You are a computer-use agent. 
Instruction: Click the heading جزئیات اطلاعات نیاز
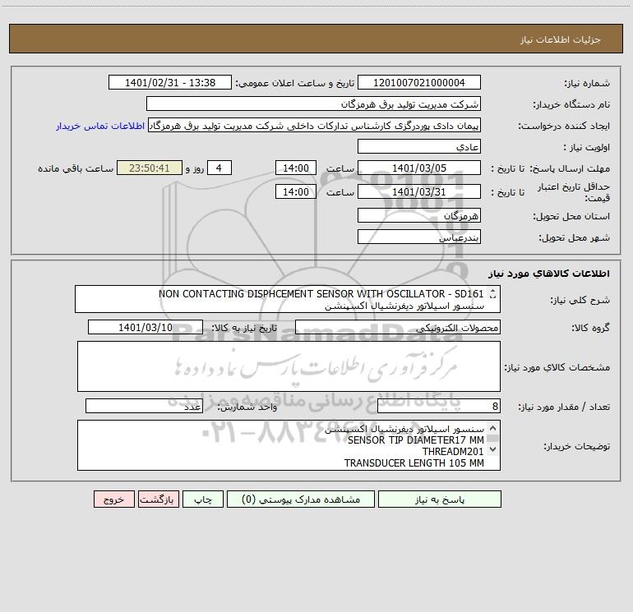[x=561, y=39]
